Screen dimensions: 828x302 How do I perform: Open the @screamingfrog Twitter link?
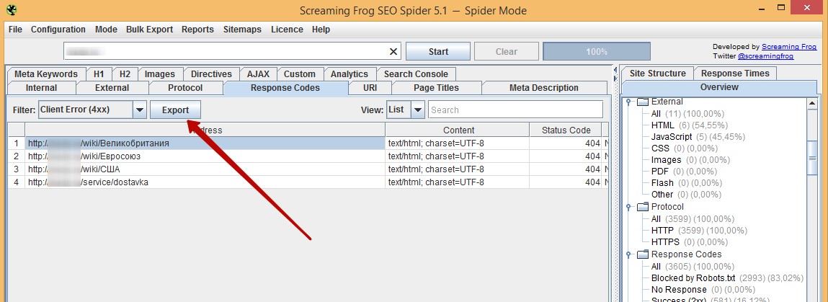click(765, 55)
